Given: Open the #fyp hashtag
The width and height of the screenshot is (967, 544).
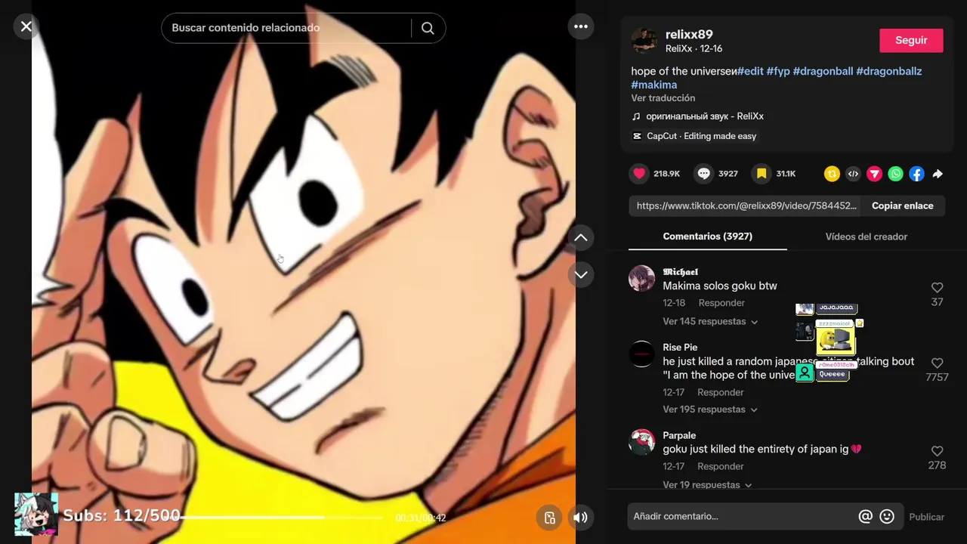Looking at the screenshot, I should pyautogui.click(x=778, y=71).
